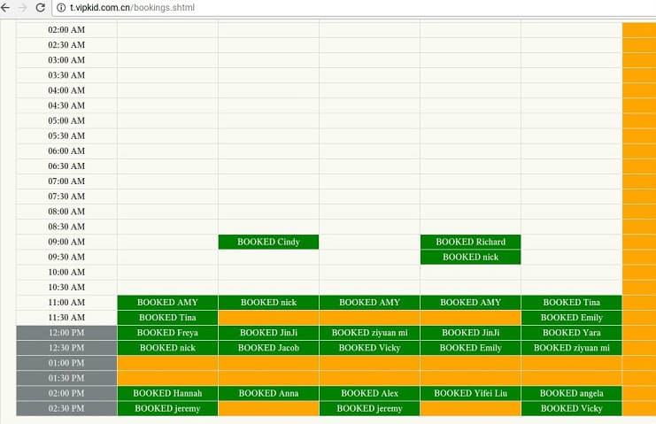Screen dimensions: 656x424
Task: Open BOOKED Tina in the 11:30 AM row
Action: 167,318
